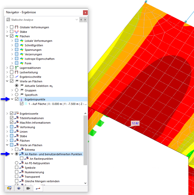Click the Globale Verformungen icon
This screenshot has height=195, width=194.
coord(16,27)
